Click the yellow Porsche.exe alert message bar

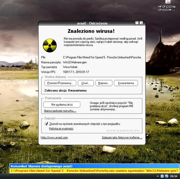pos(94,171)
